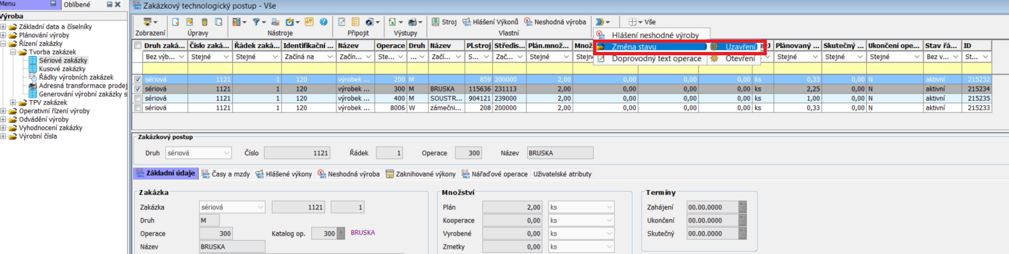1009x254 pixels.
Task: Click the edit record icon in Úpravy
Action: click(x=190, y=22)
